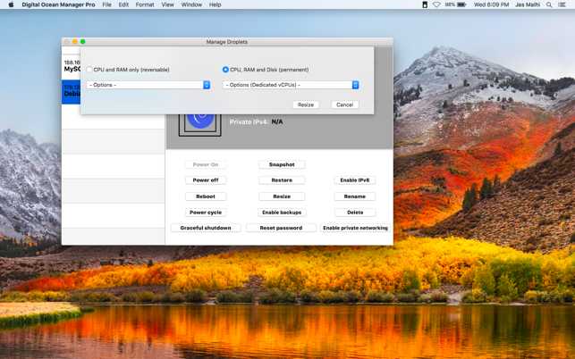Open the File menu
Screen dimensions: 575x359
[106, 4]
